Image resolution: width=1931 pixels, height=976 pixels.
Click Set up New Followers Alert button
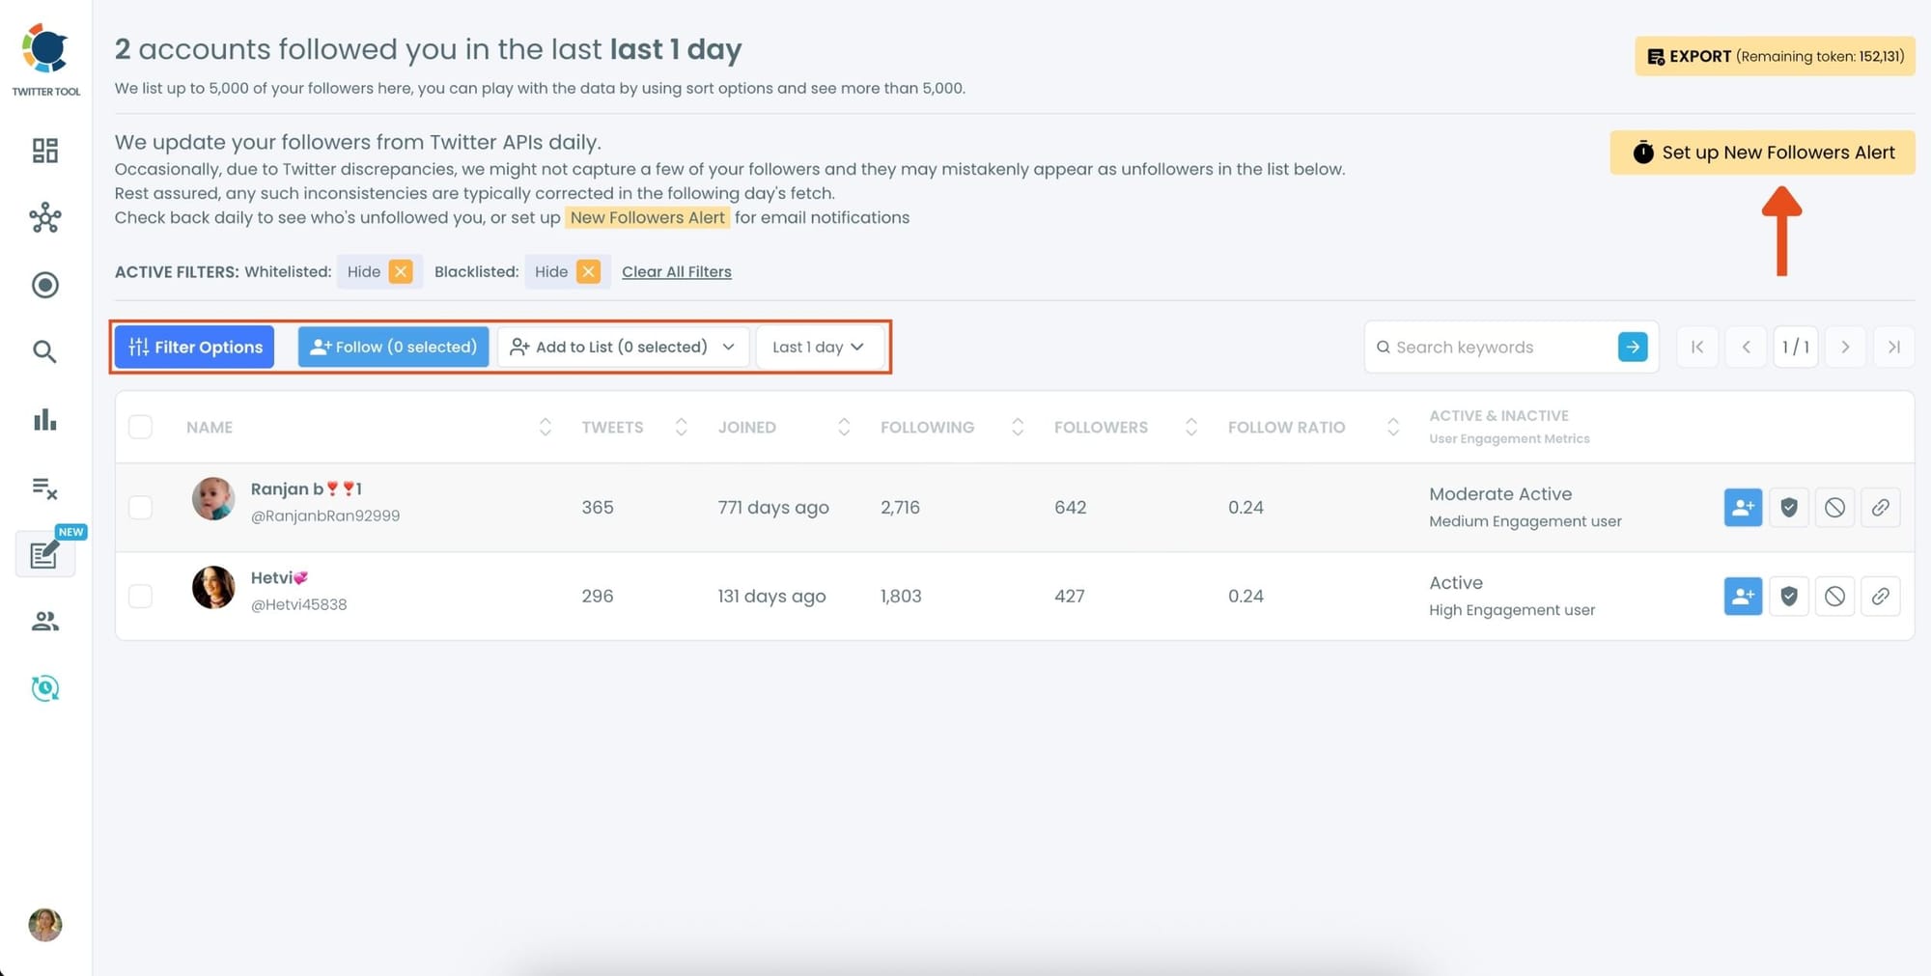tap(1762, 153)
